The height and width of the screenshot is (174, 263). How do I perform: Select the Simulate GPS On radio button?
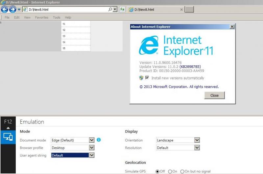point(170,171)
